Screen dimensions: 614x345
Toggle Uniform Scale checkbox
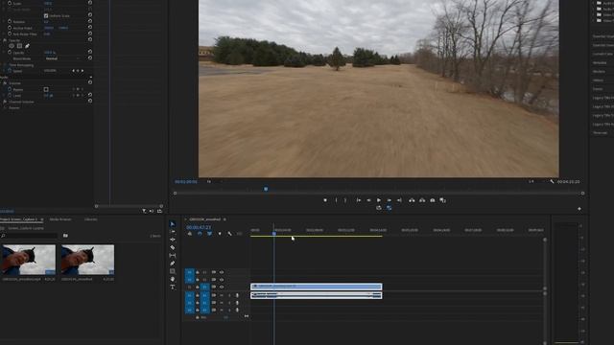pyautogui.click(x=46, y=15)
